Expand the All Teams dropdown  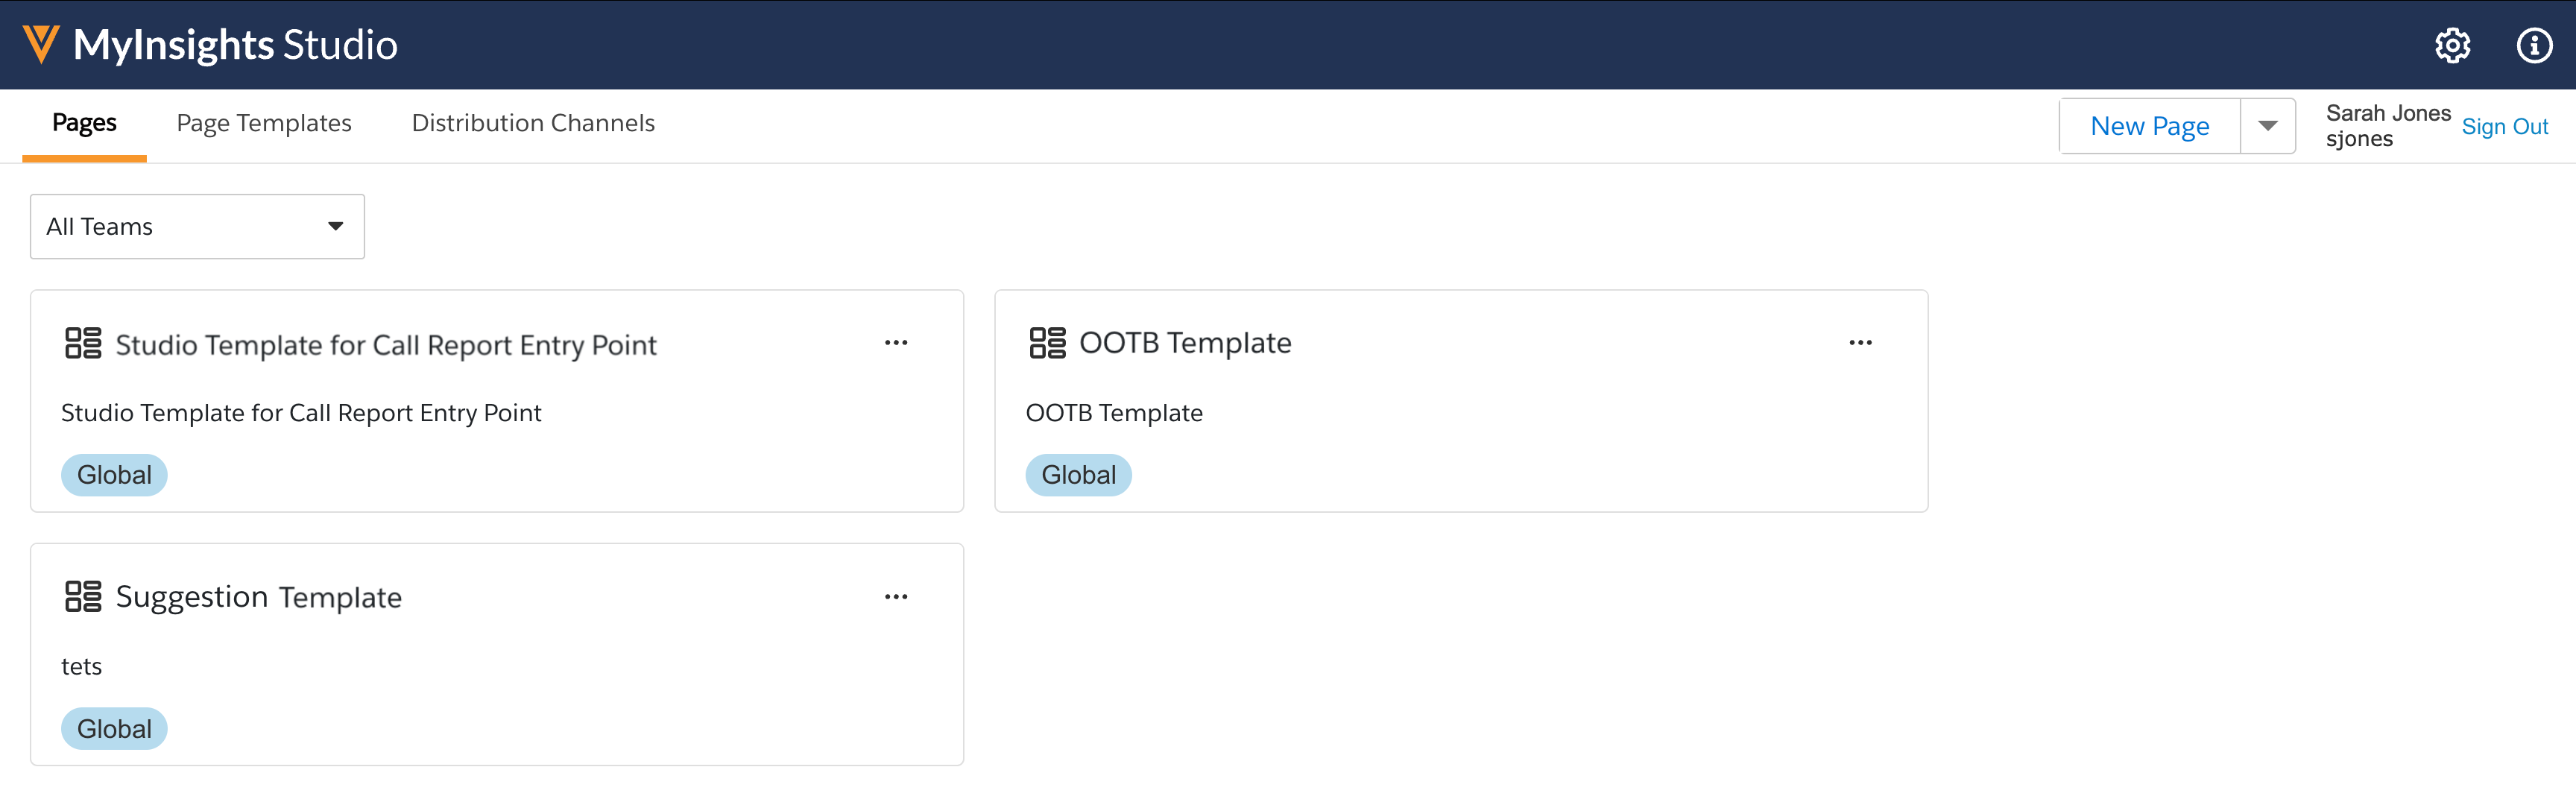click(197, 227)
